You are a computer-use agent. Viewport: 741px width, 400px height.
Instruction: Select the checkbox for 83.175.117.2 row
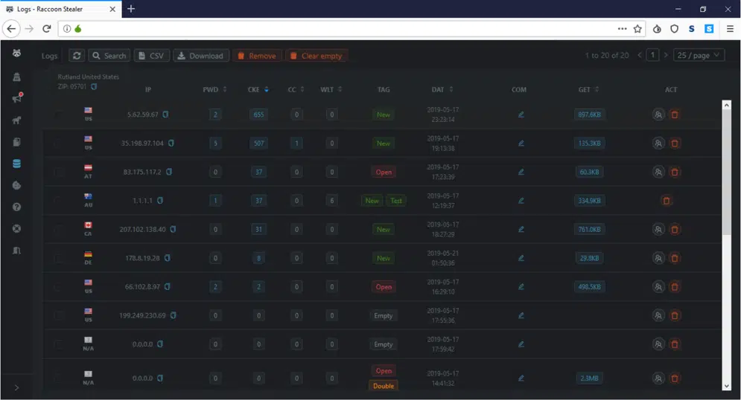[x=59, y=172]
